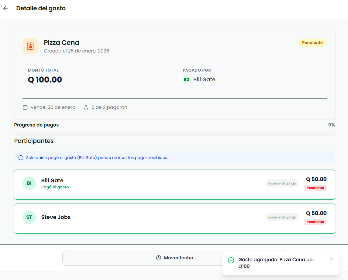This screenshot has width=348, height=280.
Task: Click the ST avatar for Steve Jobs
Action: [x=29, y=217]
